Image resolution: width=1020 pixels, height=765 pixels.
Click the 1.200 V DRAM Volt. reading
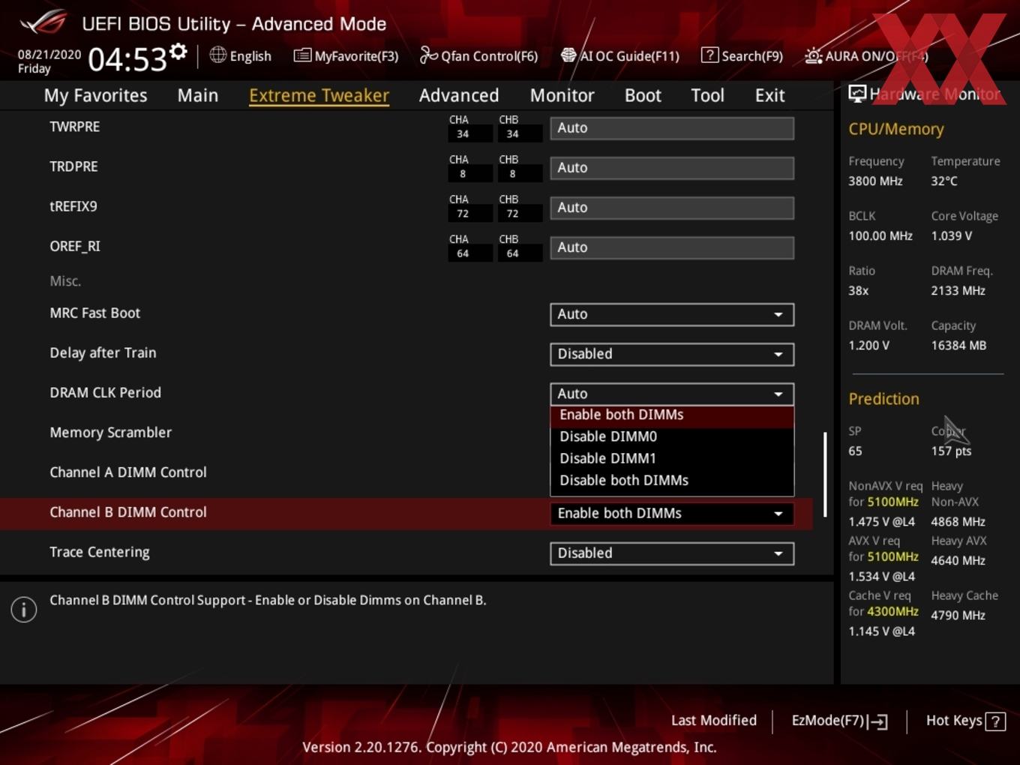[x=868, y=346]
